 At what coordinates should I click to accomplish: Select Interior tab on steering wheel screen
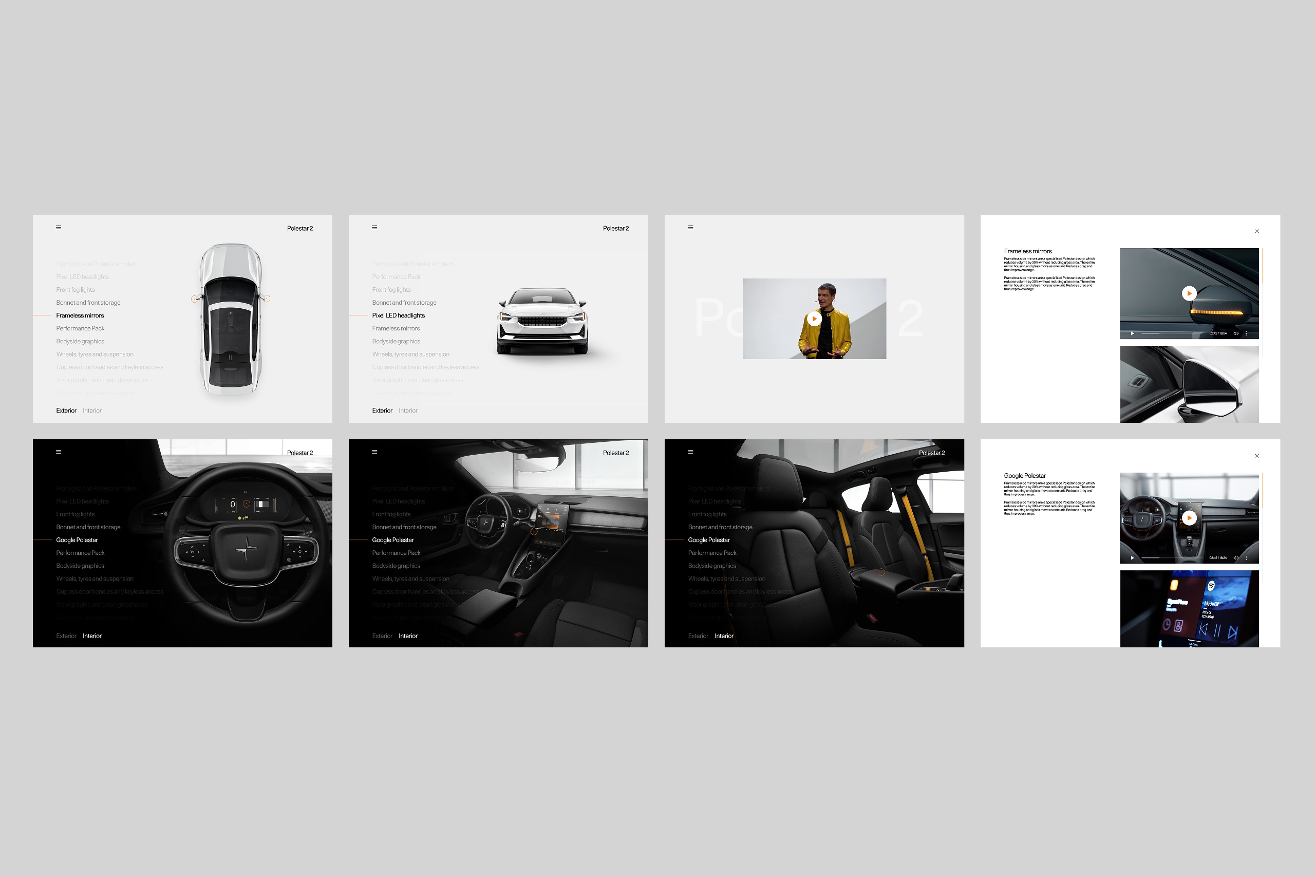point(92,636)
